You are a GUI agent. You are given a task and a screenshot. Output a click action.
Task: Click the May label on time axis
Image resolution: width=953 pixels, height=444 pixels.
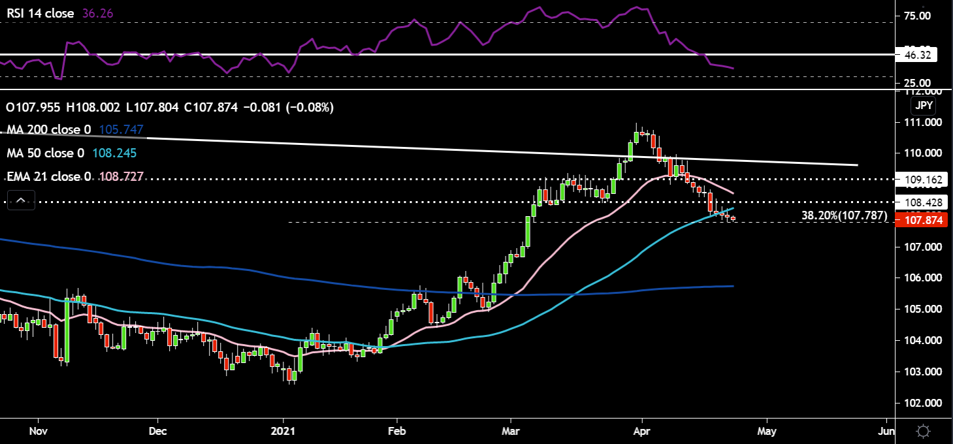click(767, 431)
